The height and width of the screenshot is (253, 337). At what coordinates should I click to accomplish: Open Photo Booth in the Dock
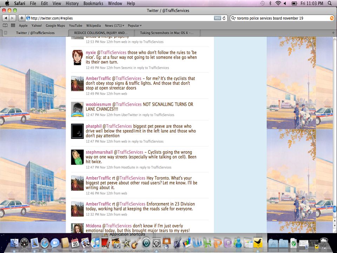106,243
